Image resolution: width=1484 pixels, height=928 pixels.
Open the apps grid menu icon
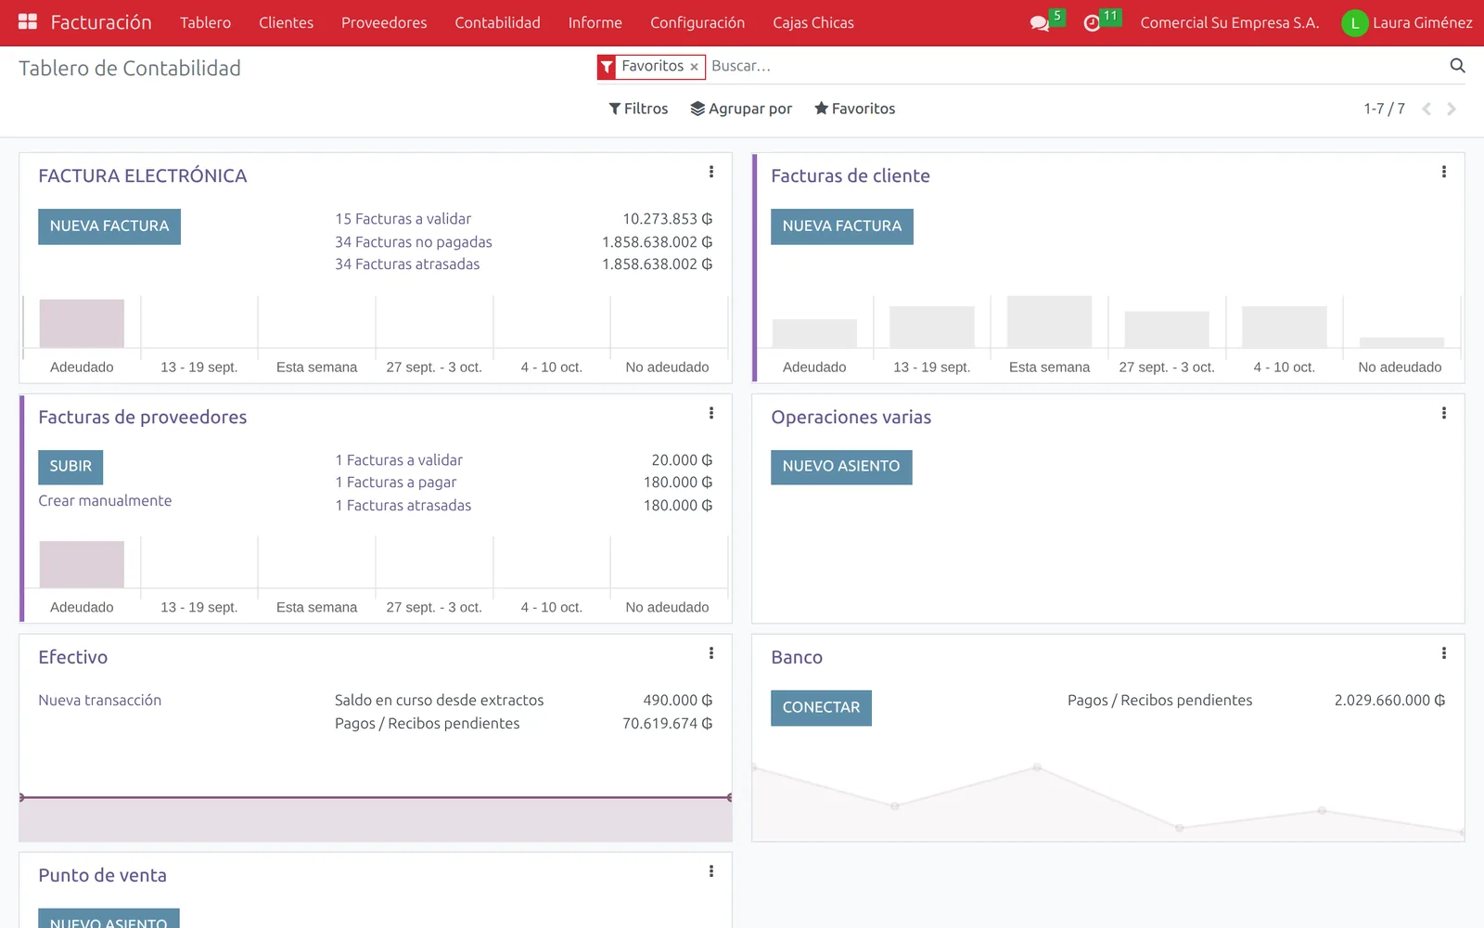pos(28,22)
